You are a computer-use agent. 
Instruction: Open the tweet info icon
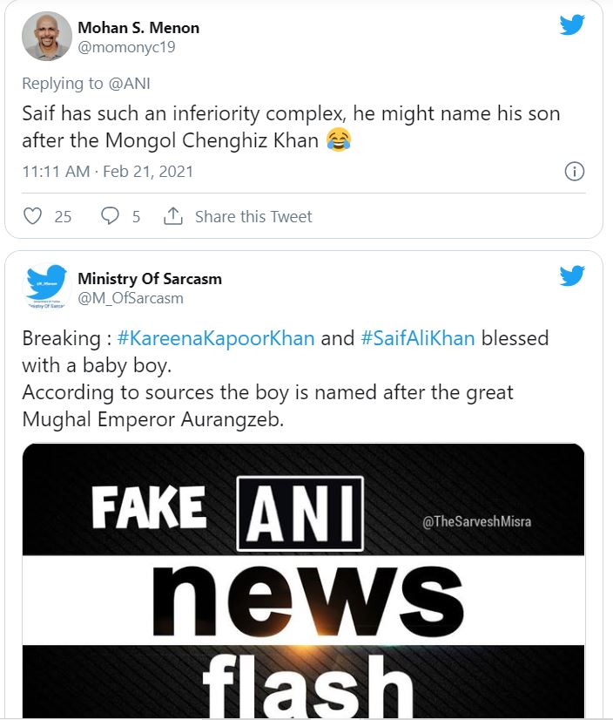[574, 171]
